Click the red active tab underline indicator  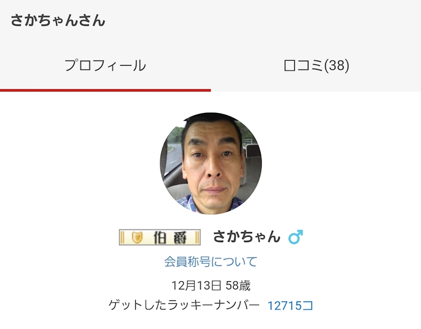(105, 90)
